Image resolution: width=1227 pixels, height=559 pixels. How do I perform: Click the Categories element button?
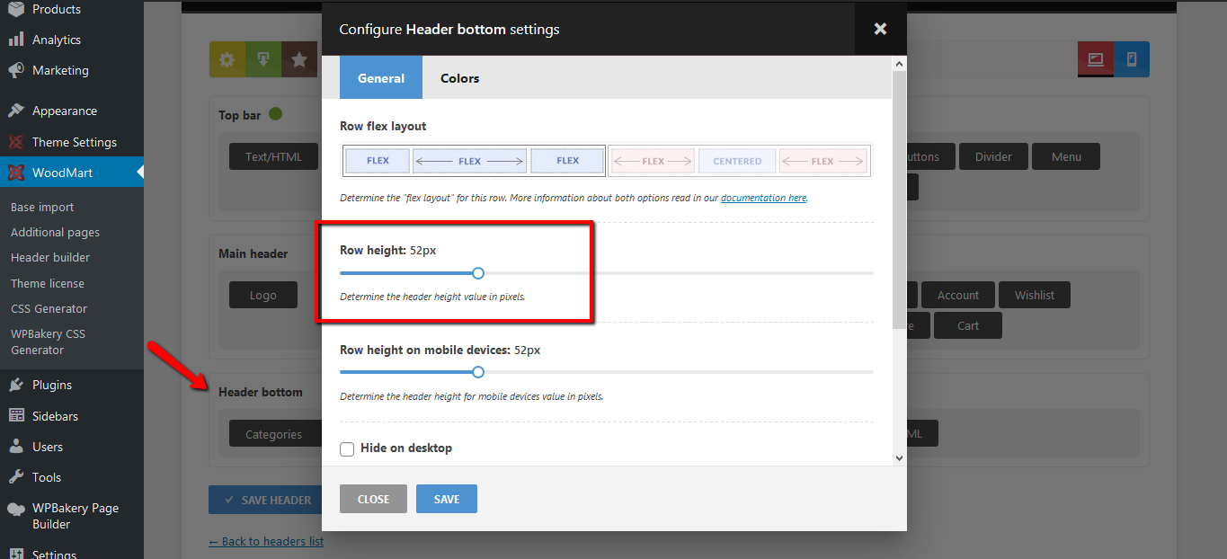(274, 434)
